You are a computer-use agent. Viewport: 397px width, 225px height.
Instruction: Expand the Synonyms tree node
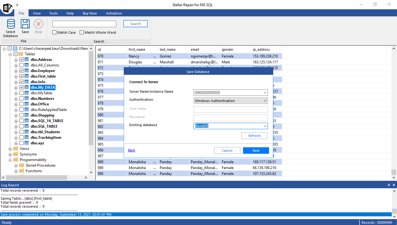coord(10,154)
